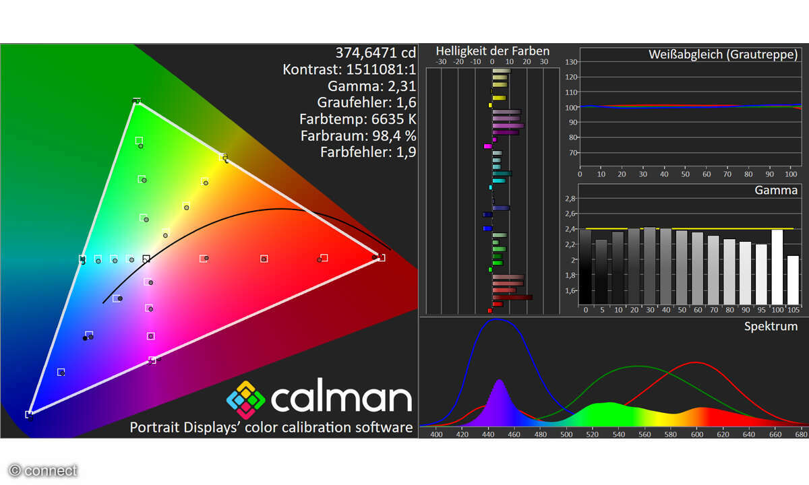Click the bright yellow brightness bar
The image size is (809, 485).
coord(491,105)
